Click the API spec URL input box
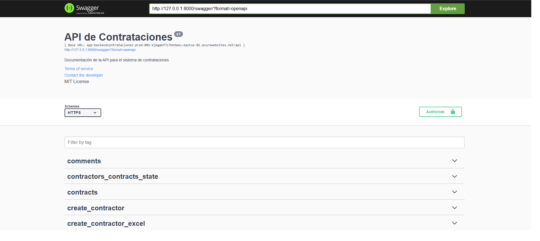This screenshot has width=540, height=241. (289, 9)
